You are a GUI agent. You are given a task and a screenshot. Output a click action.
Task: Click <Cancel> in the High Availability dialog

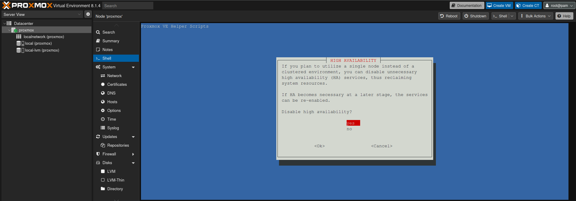pyautogui.click(x=382, y=146)
